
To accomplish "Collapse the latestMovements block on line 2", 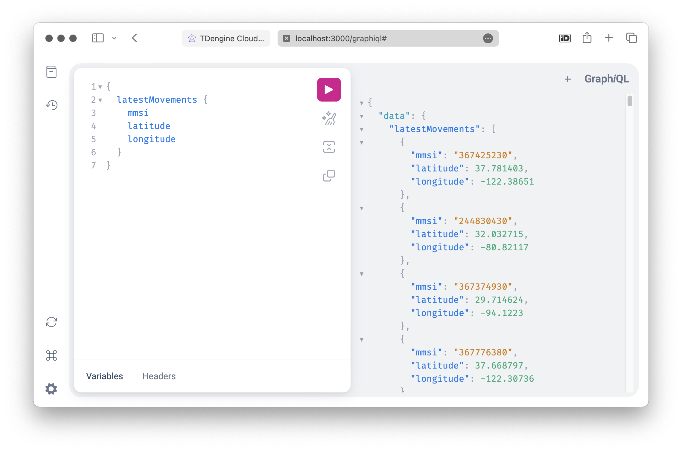I will click(x=101, y=100).
